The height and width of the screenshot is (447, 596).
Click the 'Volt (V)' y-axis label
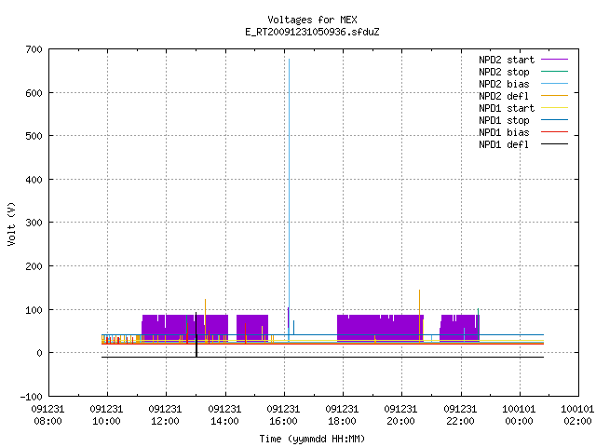[x=11, y=223]
